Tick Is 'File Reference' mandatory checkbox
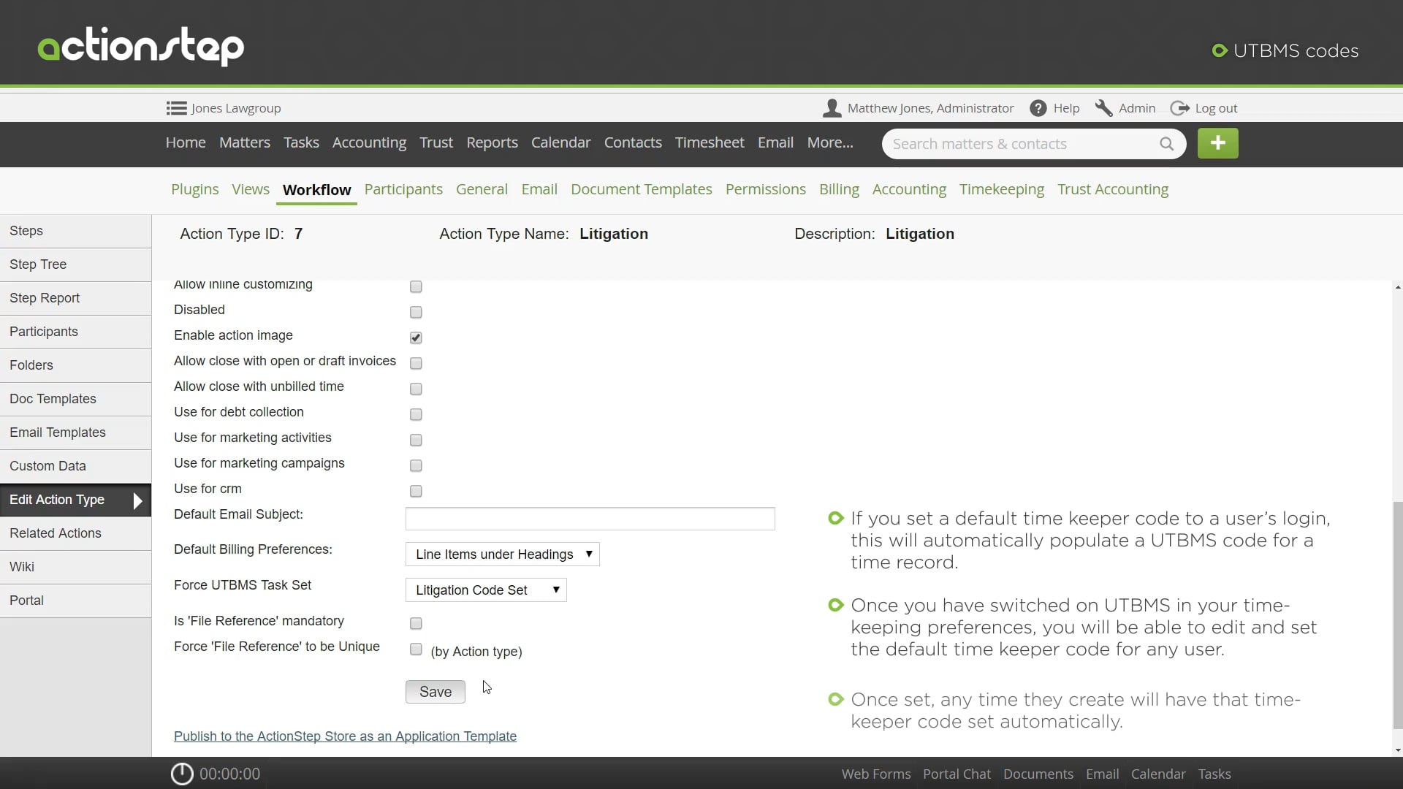1403x789 pixels. 416,623
